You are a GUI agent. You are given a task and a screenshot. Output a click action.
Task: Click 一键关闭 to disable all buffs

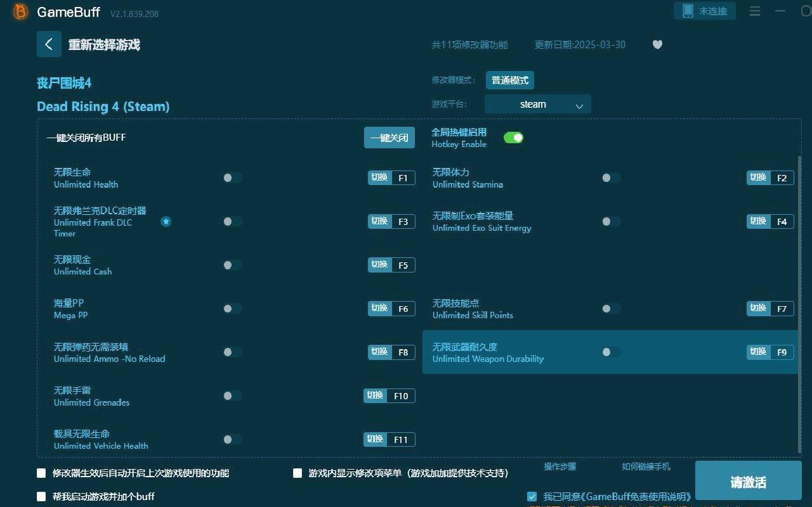[x=389, y=138]
